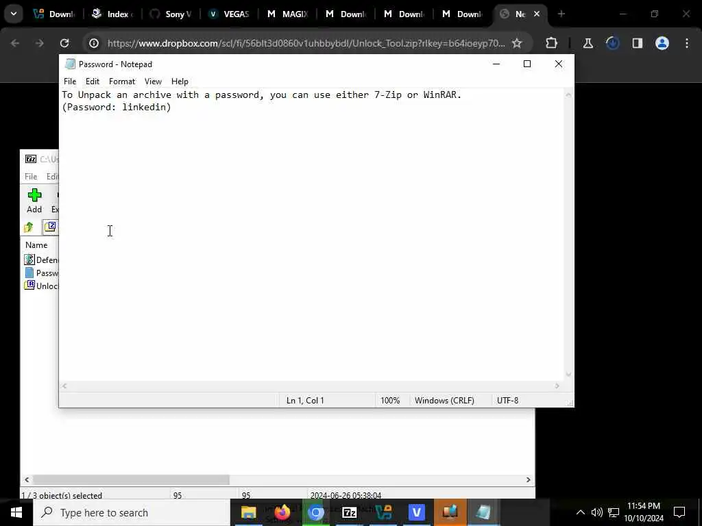Image resolution: width=702 pixels, height=526 pixels.
Task: Open the View menu in Notepad
Action: click(x=153, y=82)
